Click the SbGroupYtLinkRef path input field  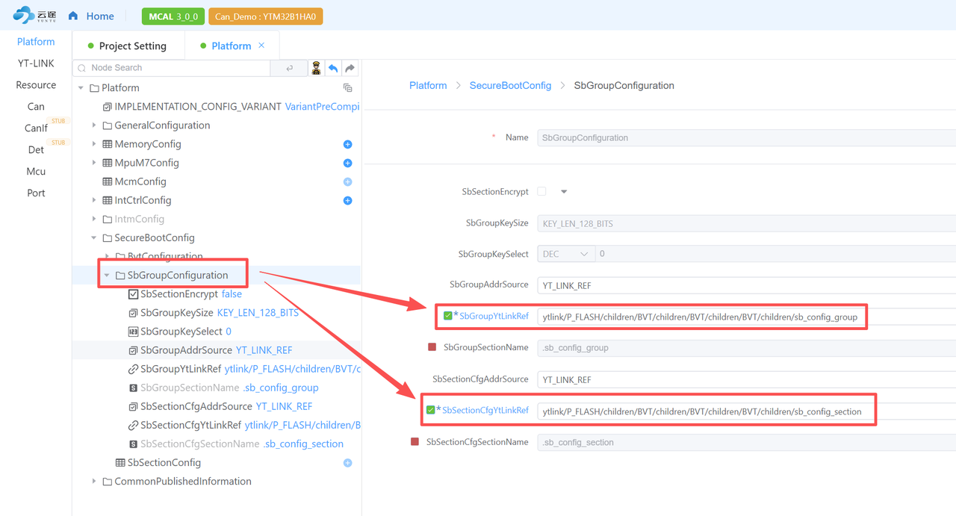pyautogui.click(x=747, y=317)
